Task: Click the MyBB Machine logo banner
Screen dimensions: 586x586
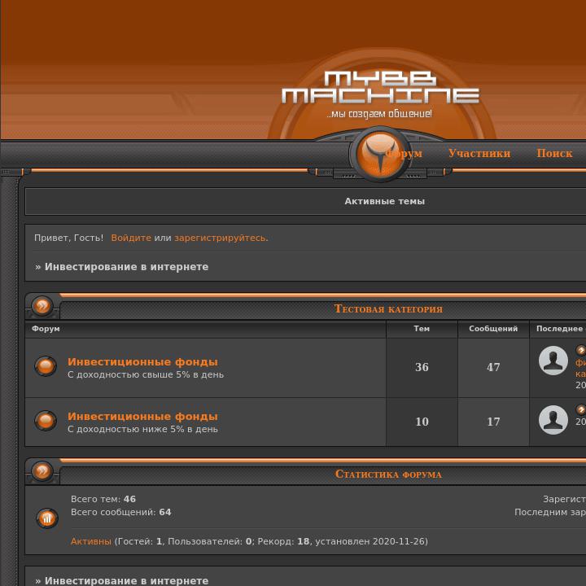Action: click(x=380, y=87)
